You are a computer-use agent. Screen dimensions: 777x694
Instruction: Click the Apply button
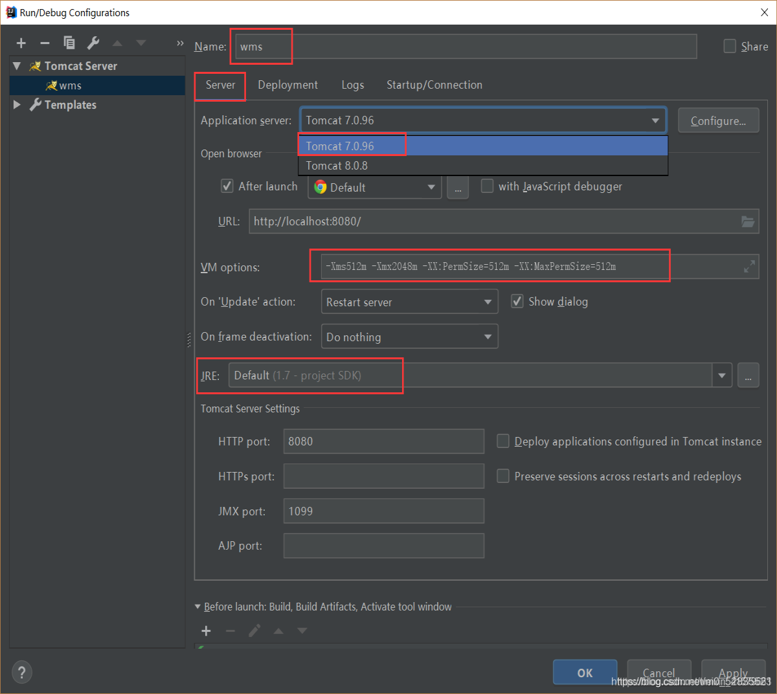coord(733,673)
